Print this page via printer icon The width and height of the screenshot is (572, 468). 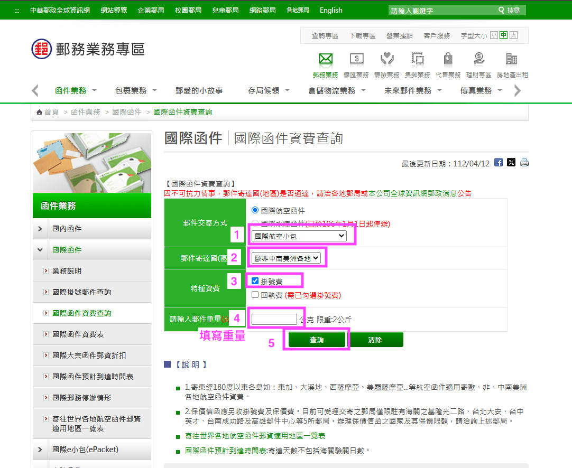tap(524, 162)
